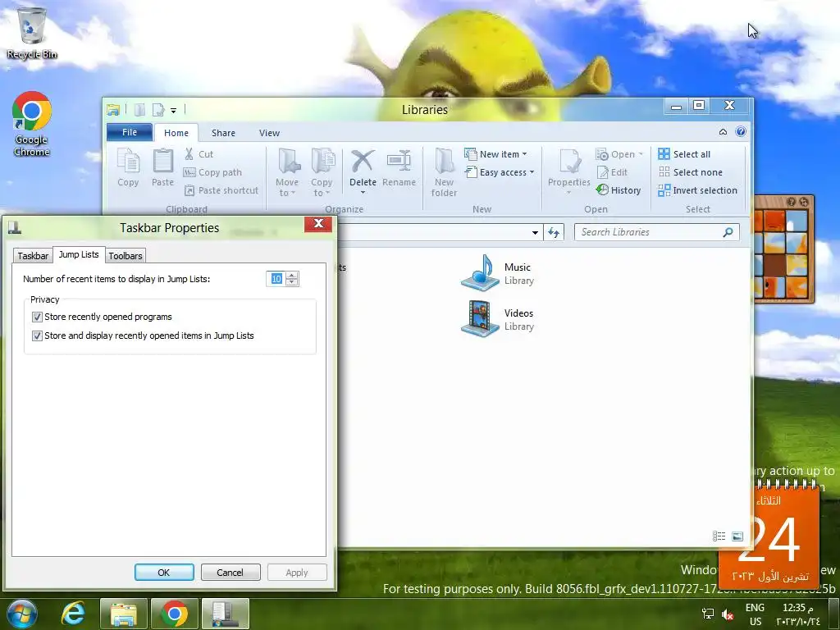Screen dimensions: 840x630
Task: Click the taskbar clock showing 12:35
Action: point(797,614)
